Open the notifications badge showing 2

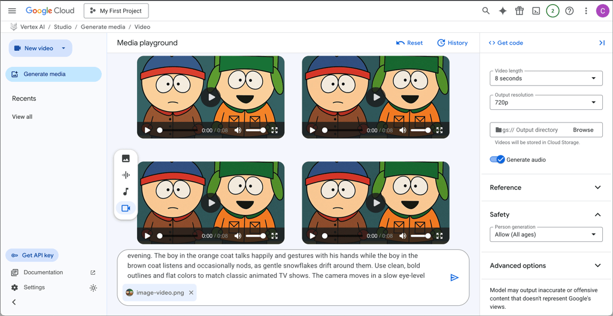click(553, 11)
